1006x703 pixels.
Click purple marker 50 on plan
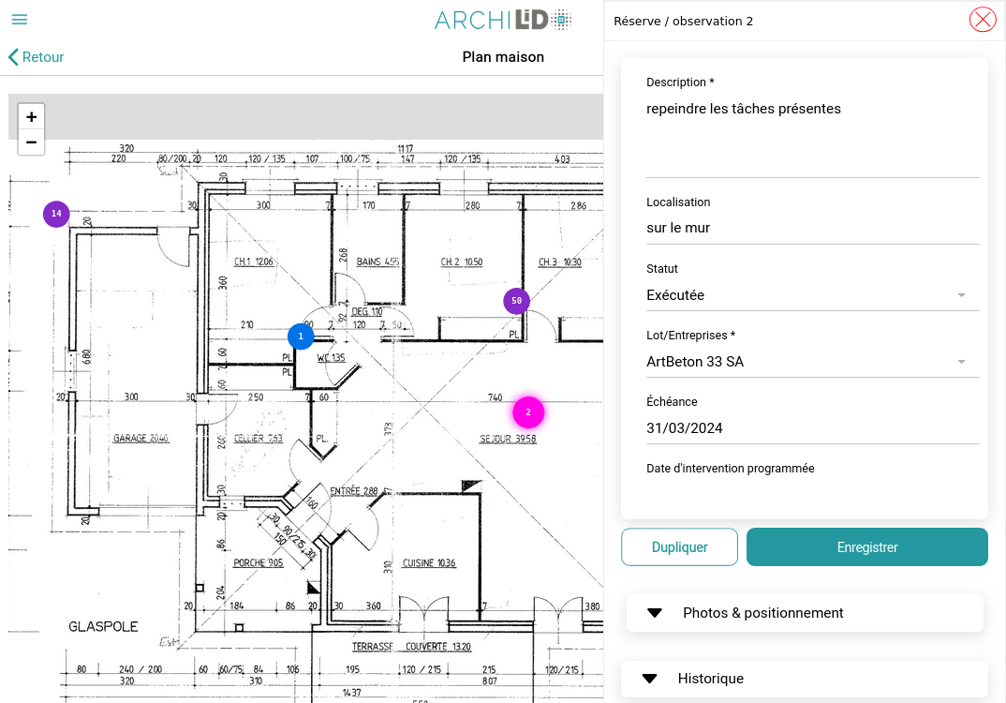[516, 301]
